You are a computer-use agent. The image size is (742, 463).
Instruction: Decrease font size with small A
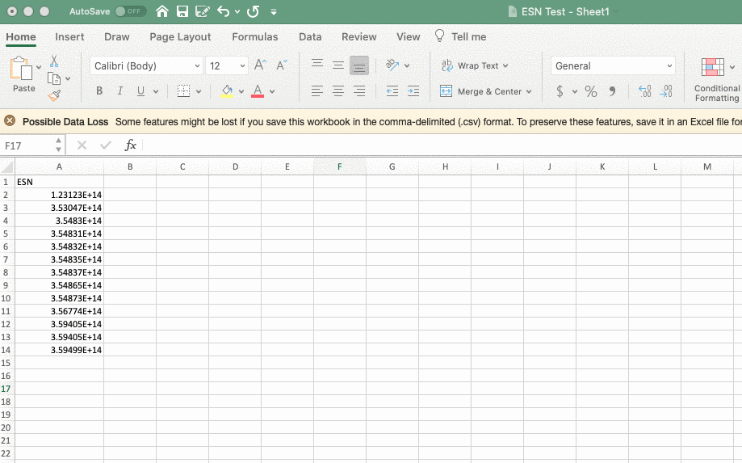282,65
